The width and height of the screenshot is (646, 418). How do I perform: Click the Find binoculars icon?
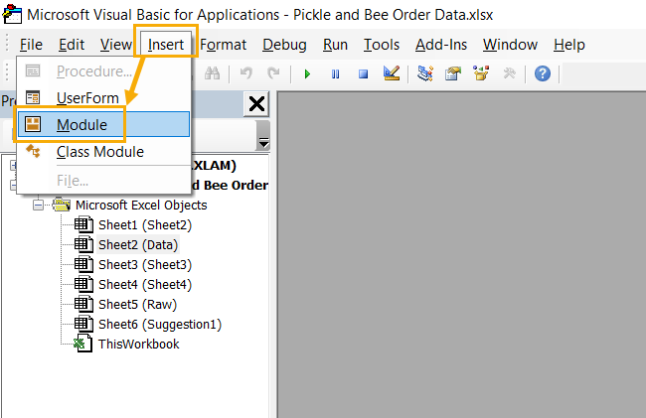click(x=212, y=73)
